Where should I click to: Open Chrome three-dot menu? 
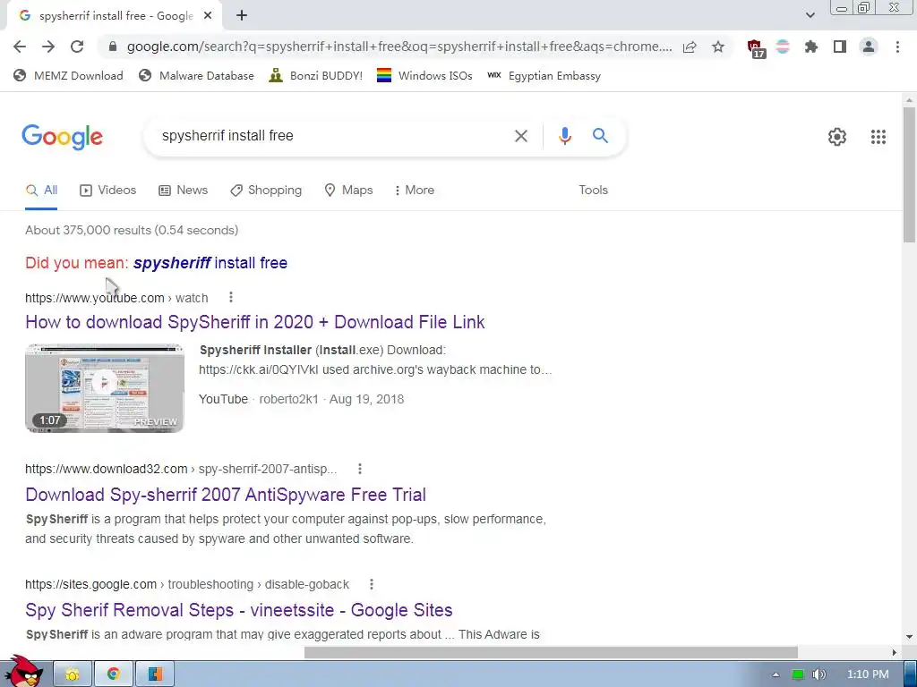coord(897,47)
